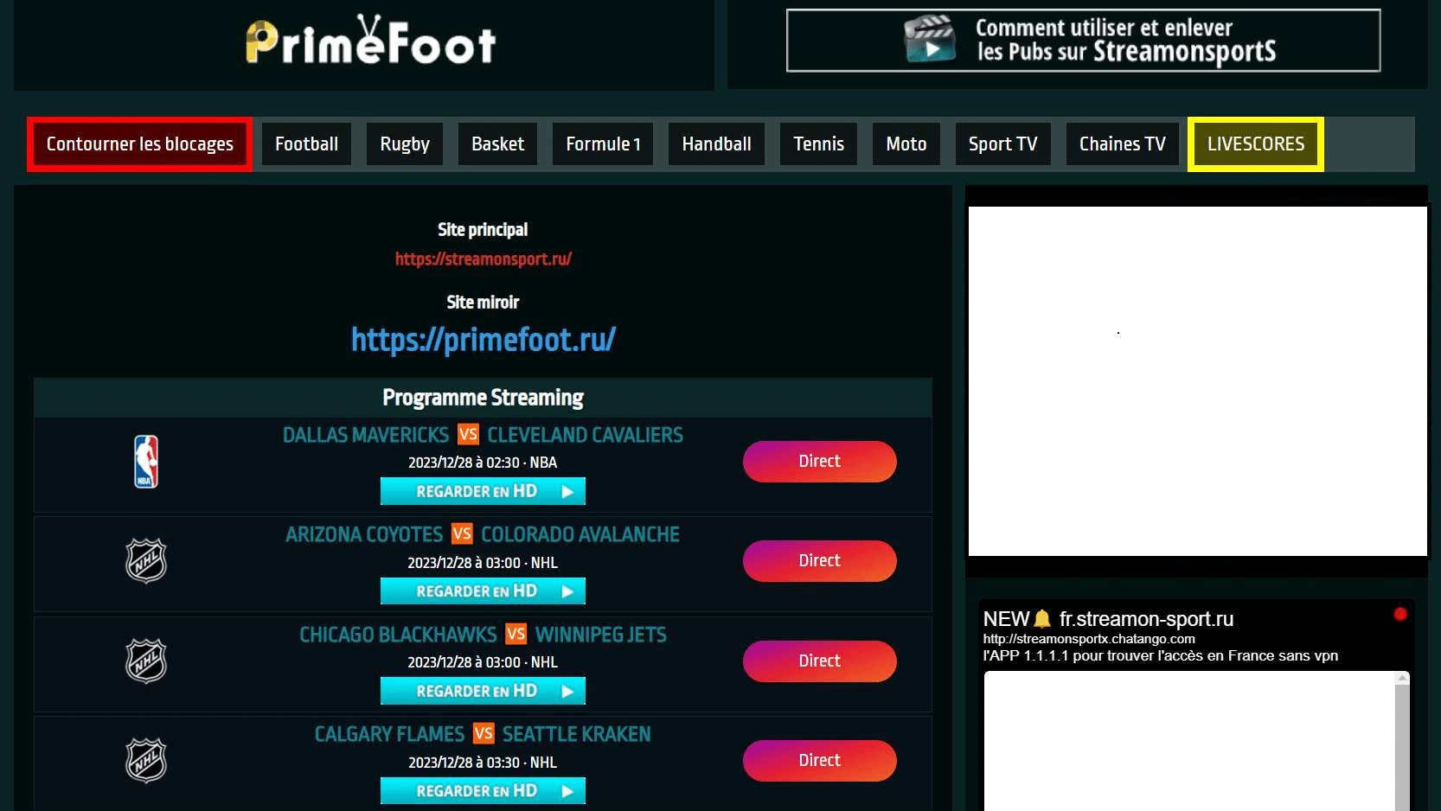Click the chat panel vertical scrollbar
This screenshot has width=1441, height=811.
tap(1402, 741)
